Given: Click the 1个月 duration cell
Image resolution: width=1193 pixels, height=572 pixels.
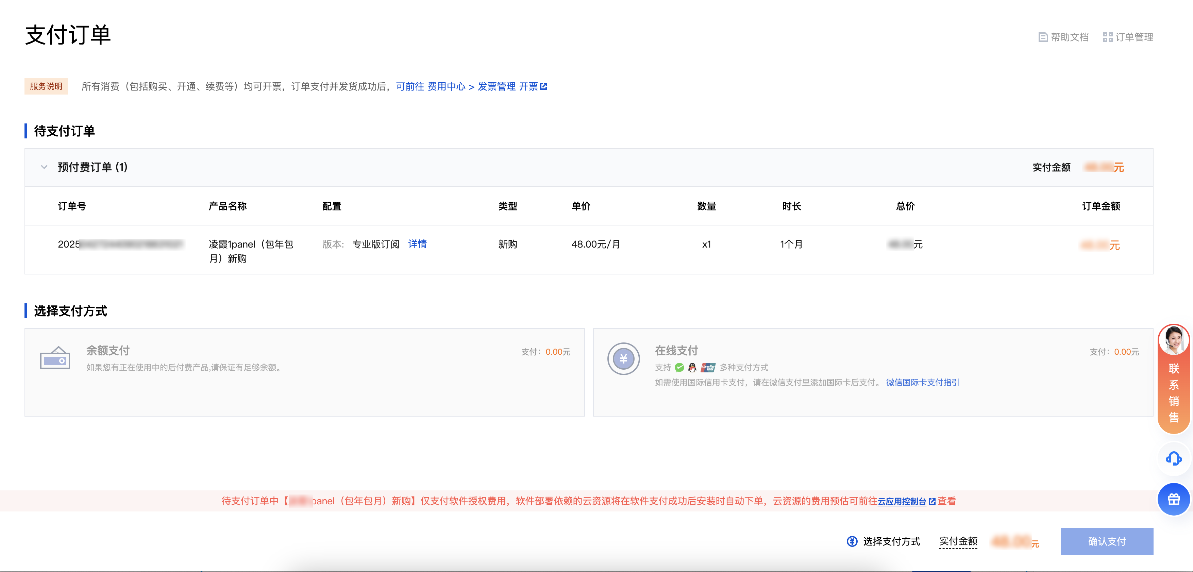Looking at the screenshot, I should click(x=791, y=244).
